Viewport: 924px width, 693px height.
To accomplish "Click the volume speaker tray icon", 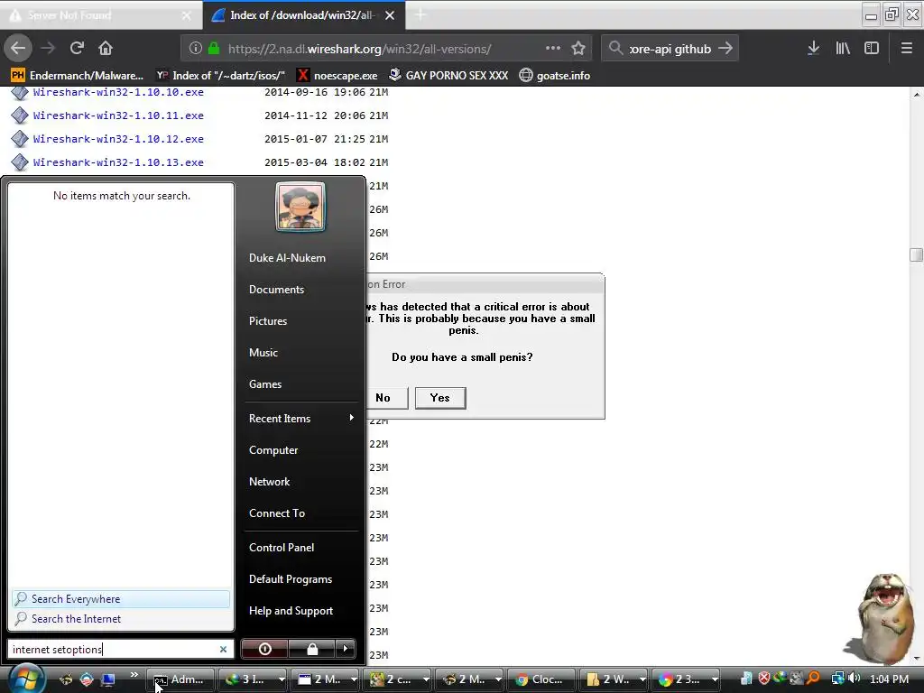I will [855, 679].
